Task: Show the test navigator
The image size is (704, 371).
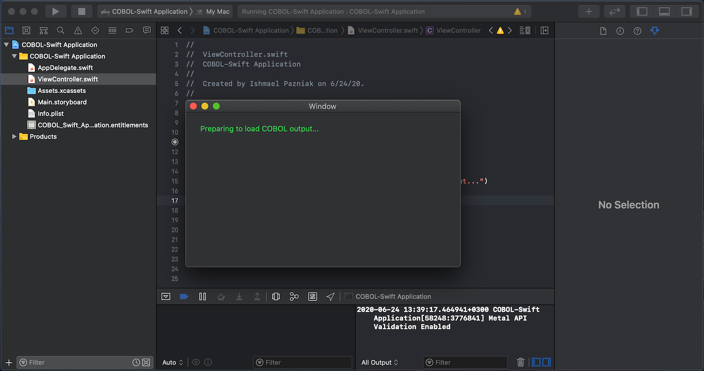Action: (95, 30)
